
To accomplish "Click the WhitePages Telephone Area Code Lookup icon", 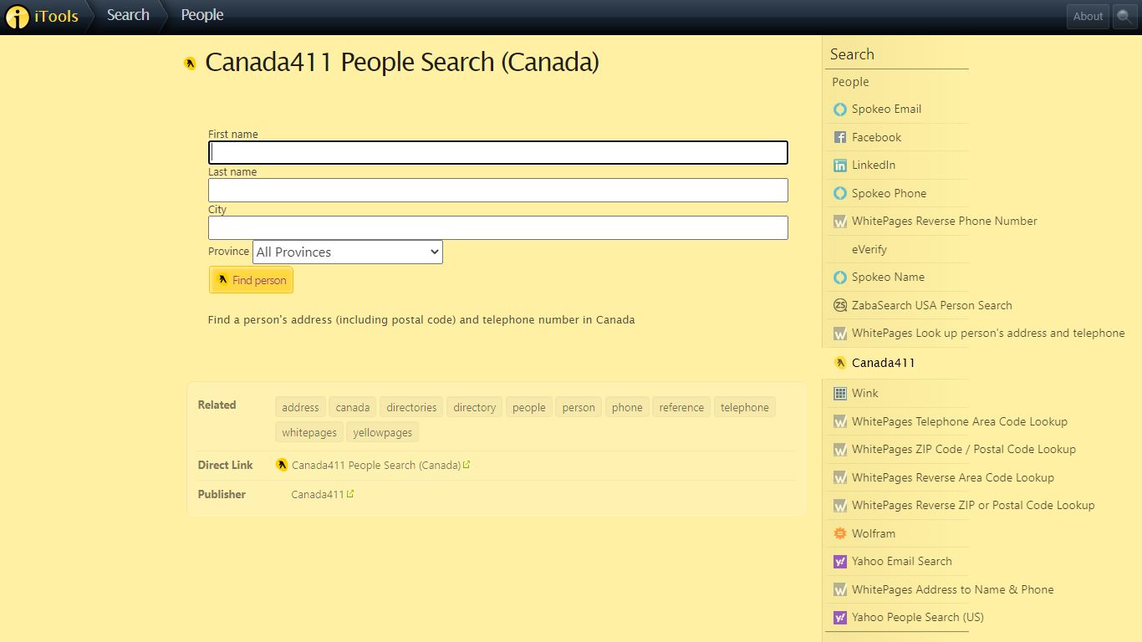I will 840,422.
